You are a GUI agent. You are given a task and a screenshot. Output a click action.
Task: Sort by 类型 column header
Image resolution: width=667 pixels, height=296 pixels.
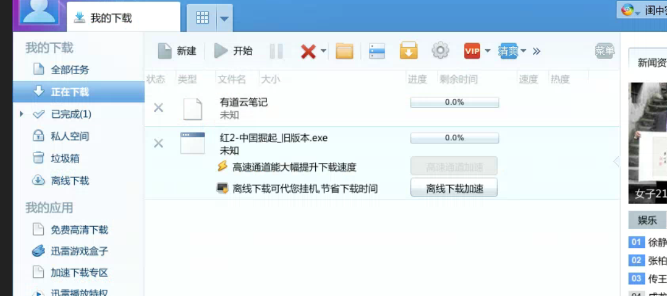tap(187, 79)
